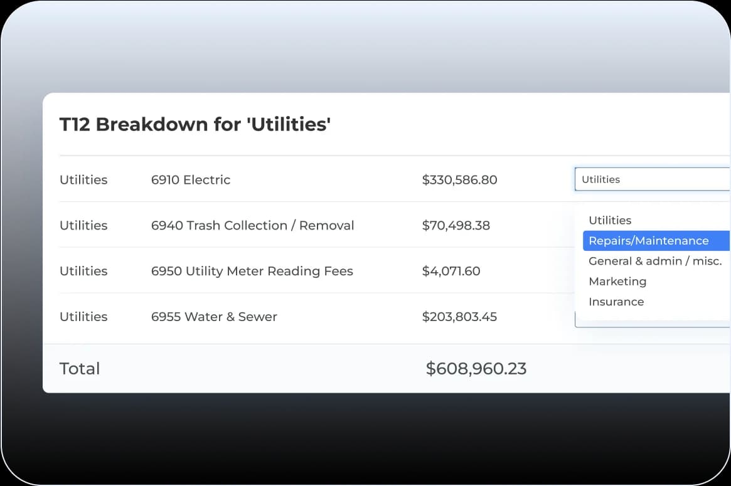Select the $4,071.60 amount
This screenshot has width=731, height=486.
point(451,271)
